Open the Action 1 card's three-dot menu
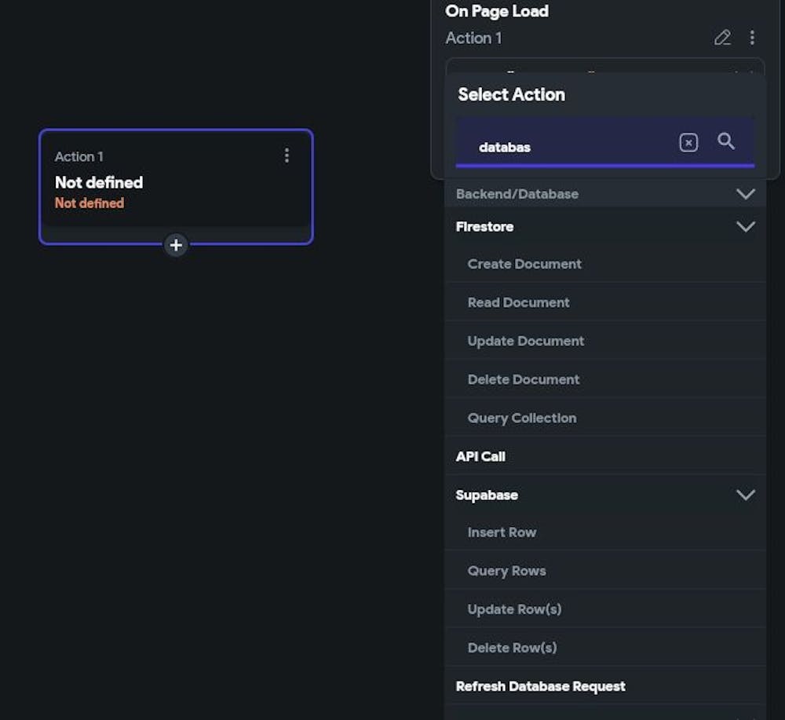This screenshot has width=785, height=720. [x=287, y=155]
